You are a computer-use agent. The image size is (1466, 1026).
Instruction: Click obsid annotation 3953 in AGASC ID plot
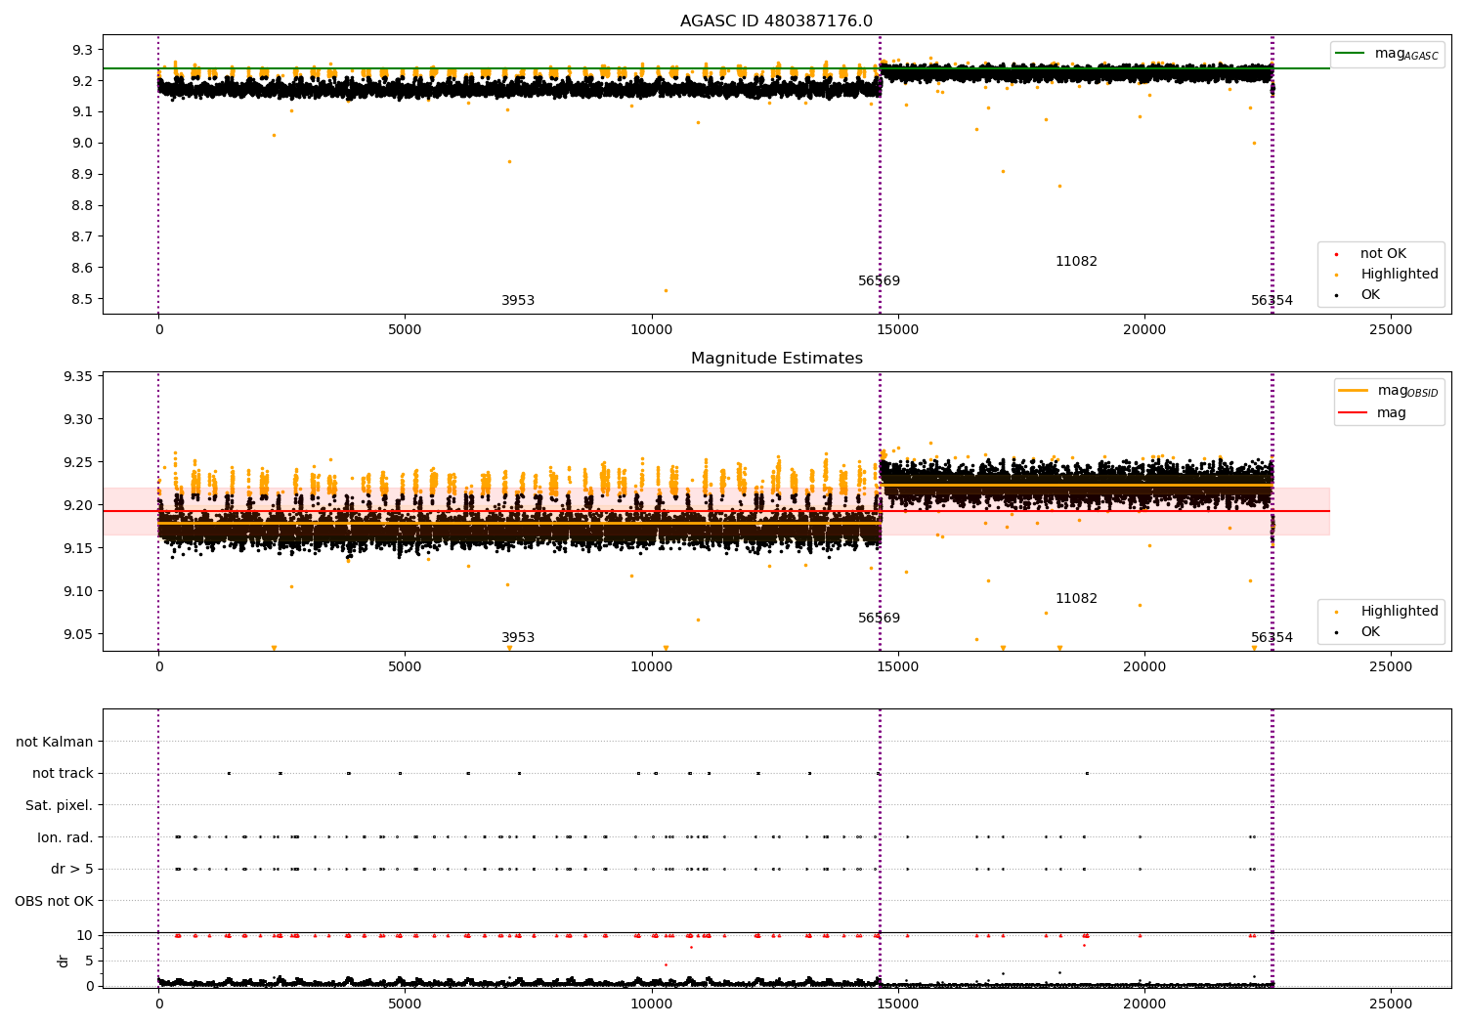coord(518,301)
